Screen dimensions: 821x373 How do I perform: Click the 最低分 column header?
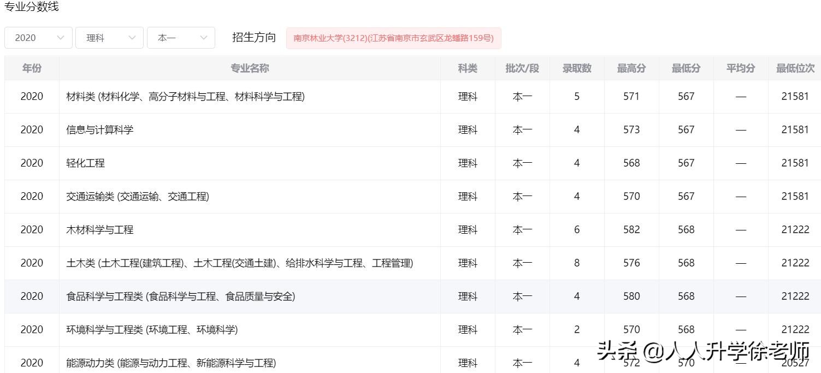point(686,68)
